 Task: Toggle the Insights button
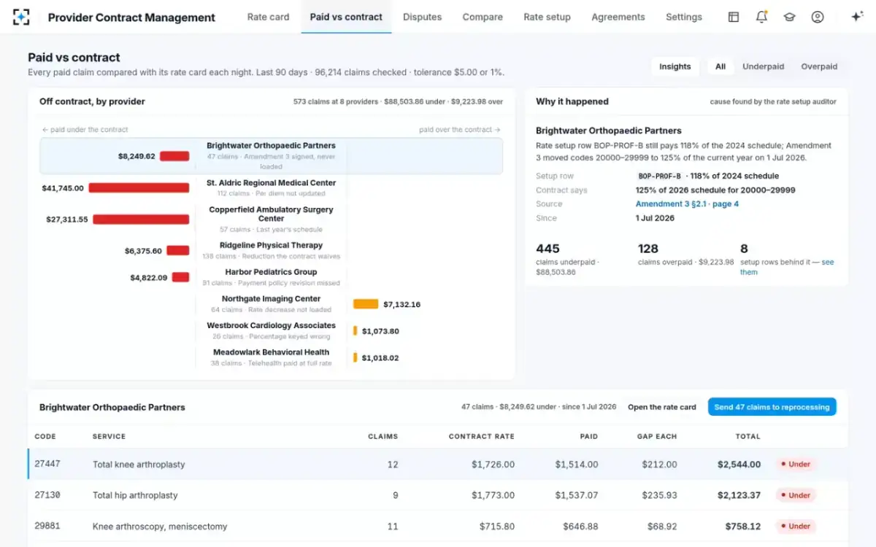coord(675,66)
